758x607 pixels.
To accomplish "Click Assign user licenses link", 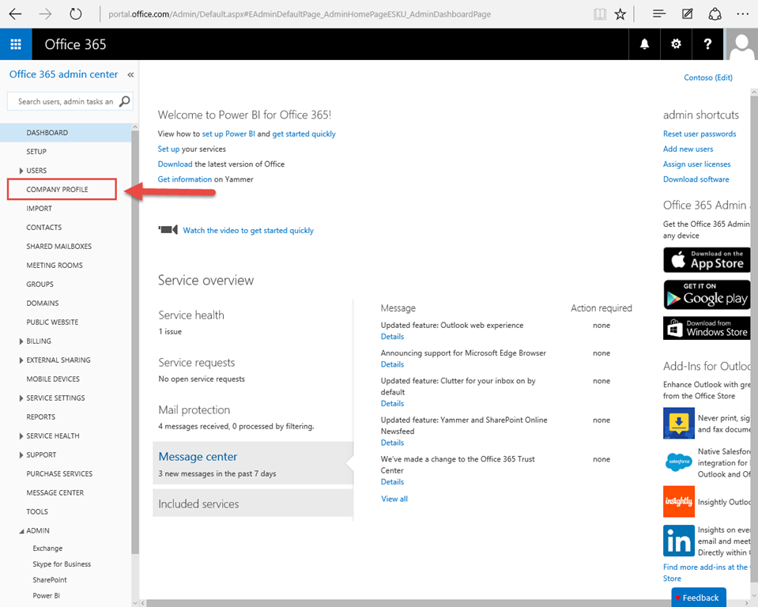I will (x=696, y=164).
